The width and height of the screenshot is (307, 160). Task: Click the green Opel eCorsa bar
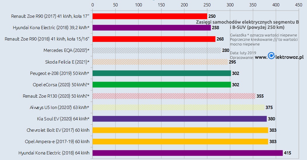pos(162,85)
